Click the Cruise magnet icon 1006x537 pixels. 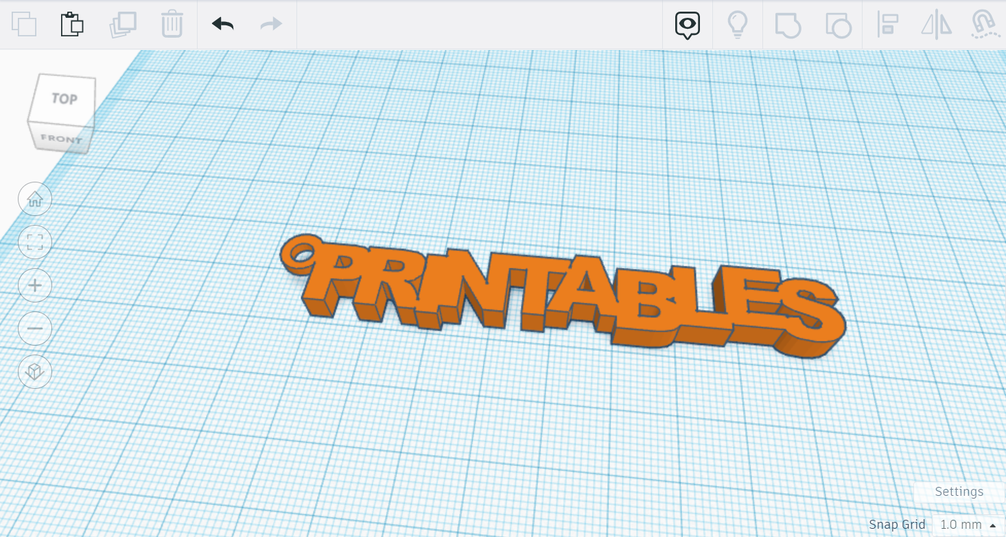click(985, 23)
